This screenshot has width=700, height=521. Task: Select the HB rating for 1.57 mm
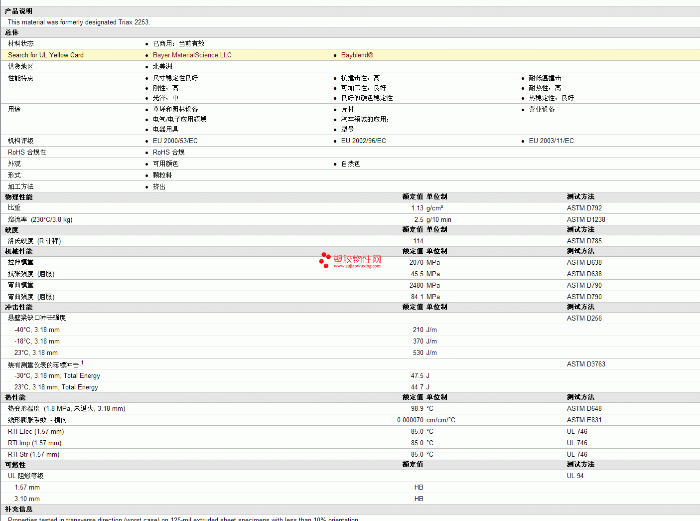[419, 487]
